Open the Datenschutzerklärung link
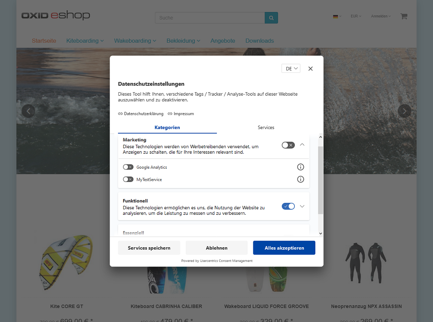The height and width of the screenshot is (322, 433). pyautogui.click(x=141, y=114)
